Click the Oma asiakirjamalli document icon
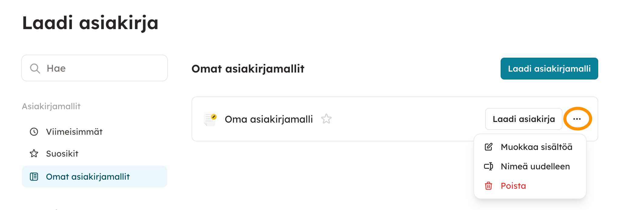 point(210,119)
